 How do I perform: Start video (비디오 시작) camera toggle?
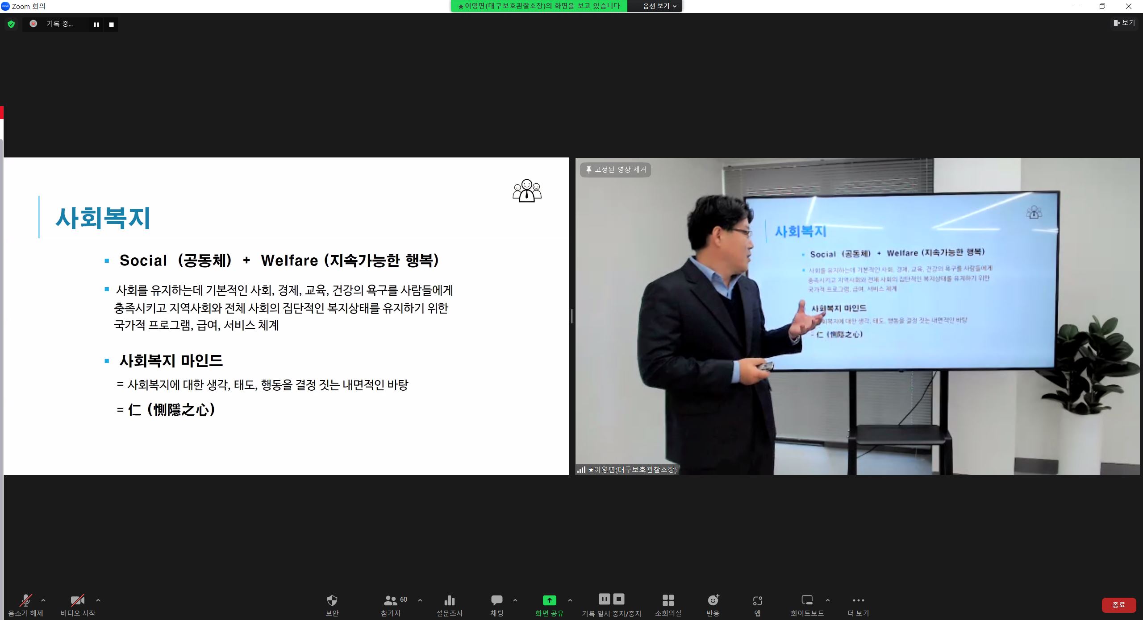coord(78,600)
